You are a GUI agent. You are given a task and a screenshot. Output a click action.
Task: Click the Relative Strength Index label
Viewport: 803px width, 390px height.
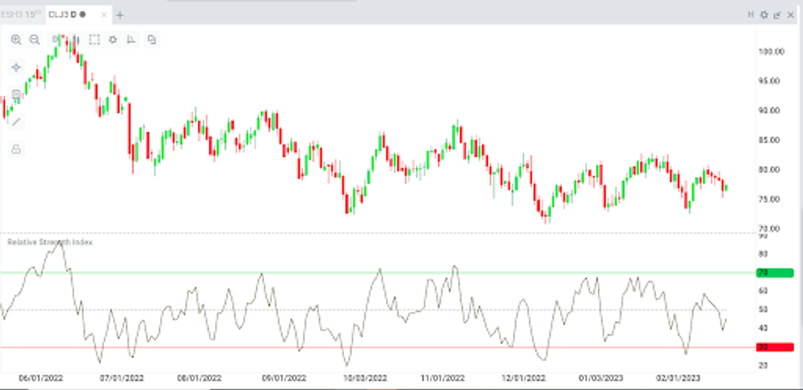click(x=50, y=241)
